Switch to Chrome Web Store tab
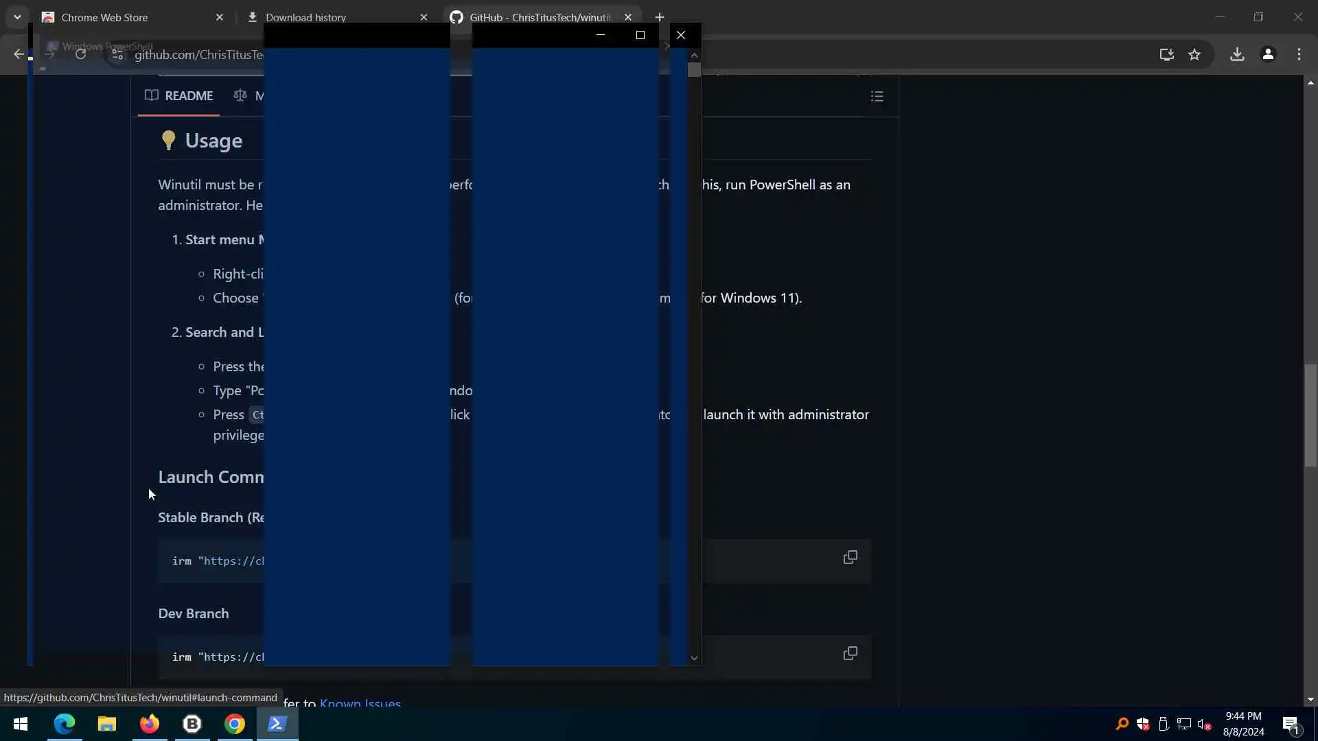This screenshot has width=1318, height=741. tap(104, 17)
